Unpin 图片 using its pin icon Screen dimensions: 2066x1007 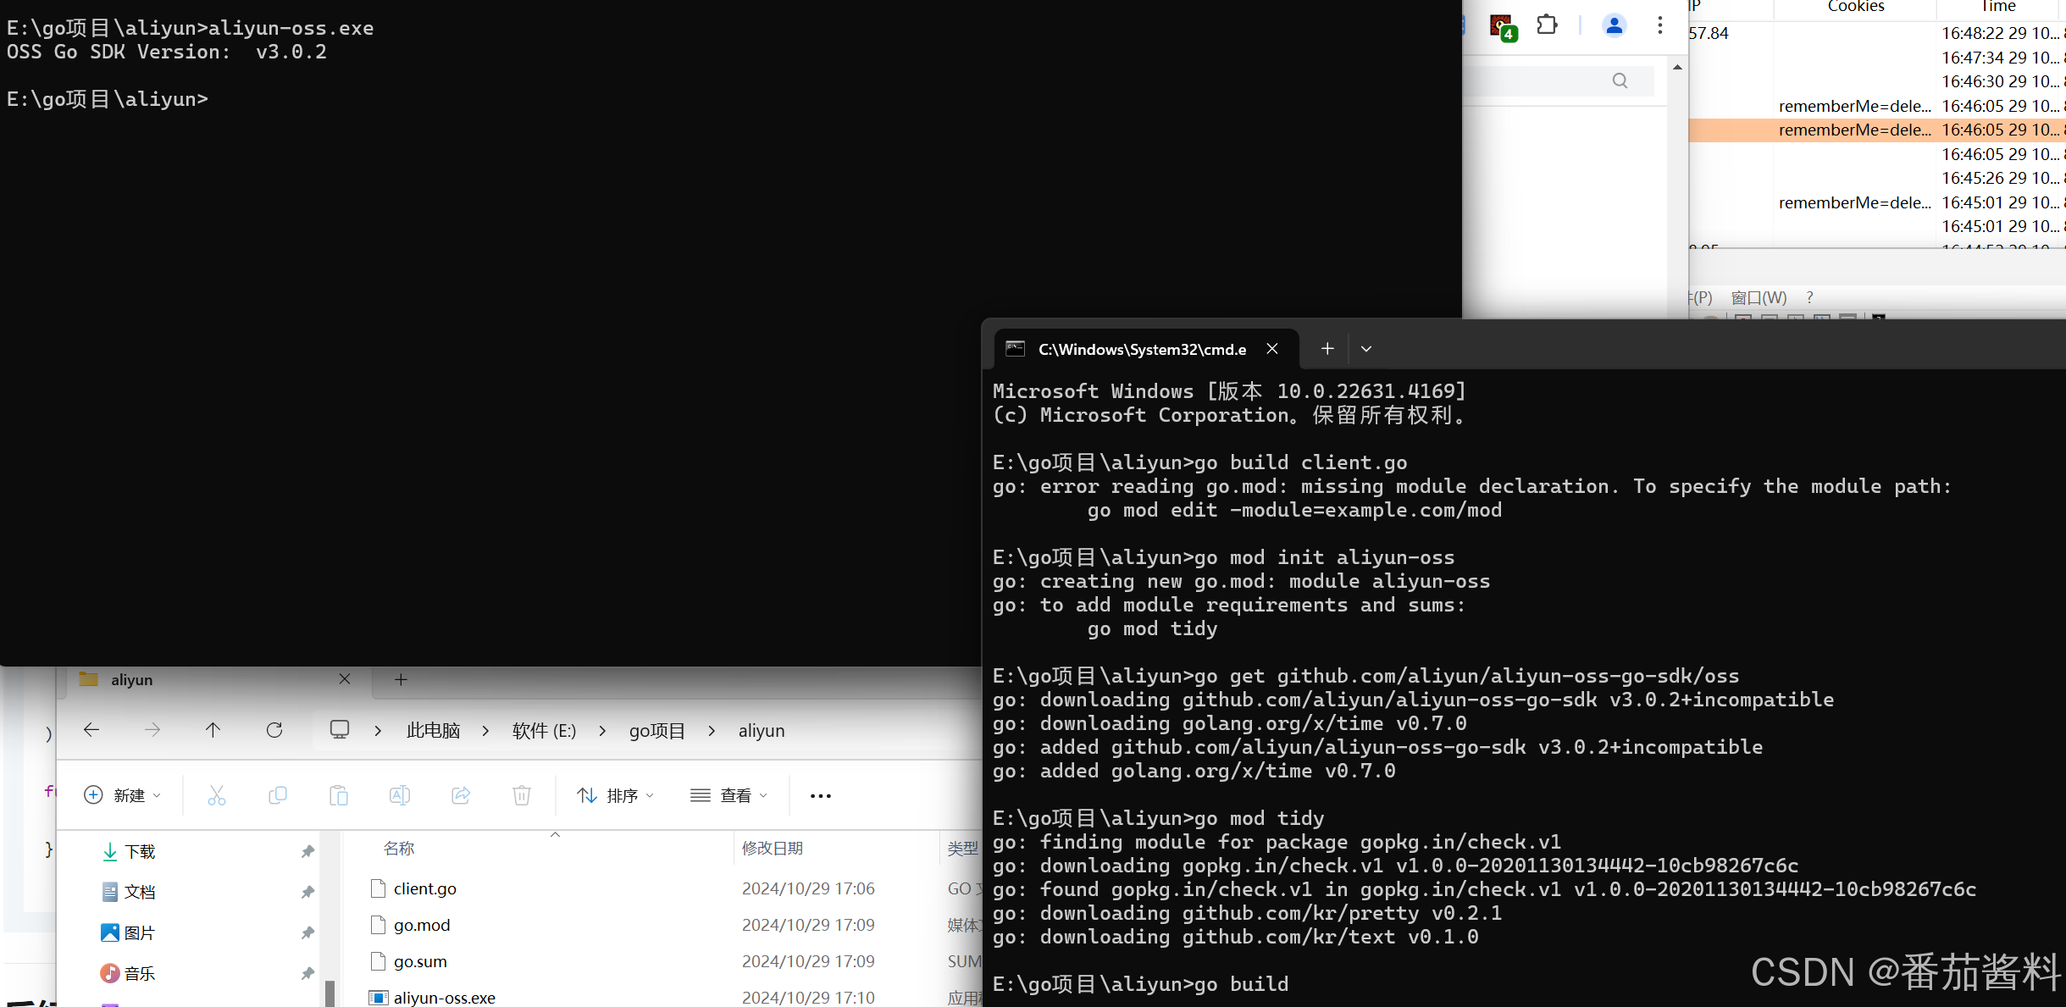[307, 933]
